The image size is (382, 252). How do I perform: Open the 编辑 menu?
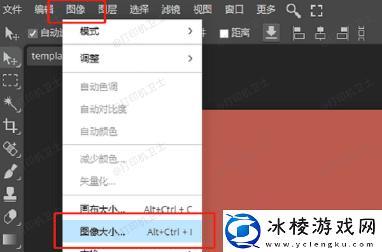click(x=44, y=10)
